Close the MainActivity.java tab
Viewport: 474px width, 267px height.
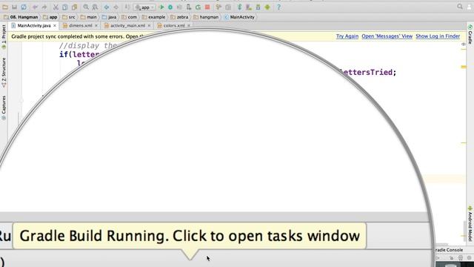point(55,26)
